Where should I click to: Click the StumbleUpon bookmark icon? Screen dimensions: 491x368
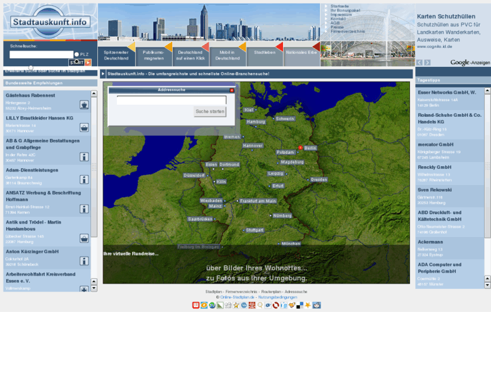tap(212, 305)
